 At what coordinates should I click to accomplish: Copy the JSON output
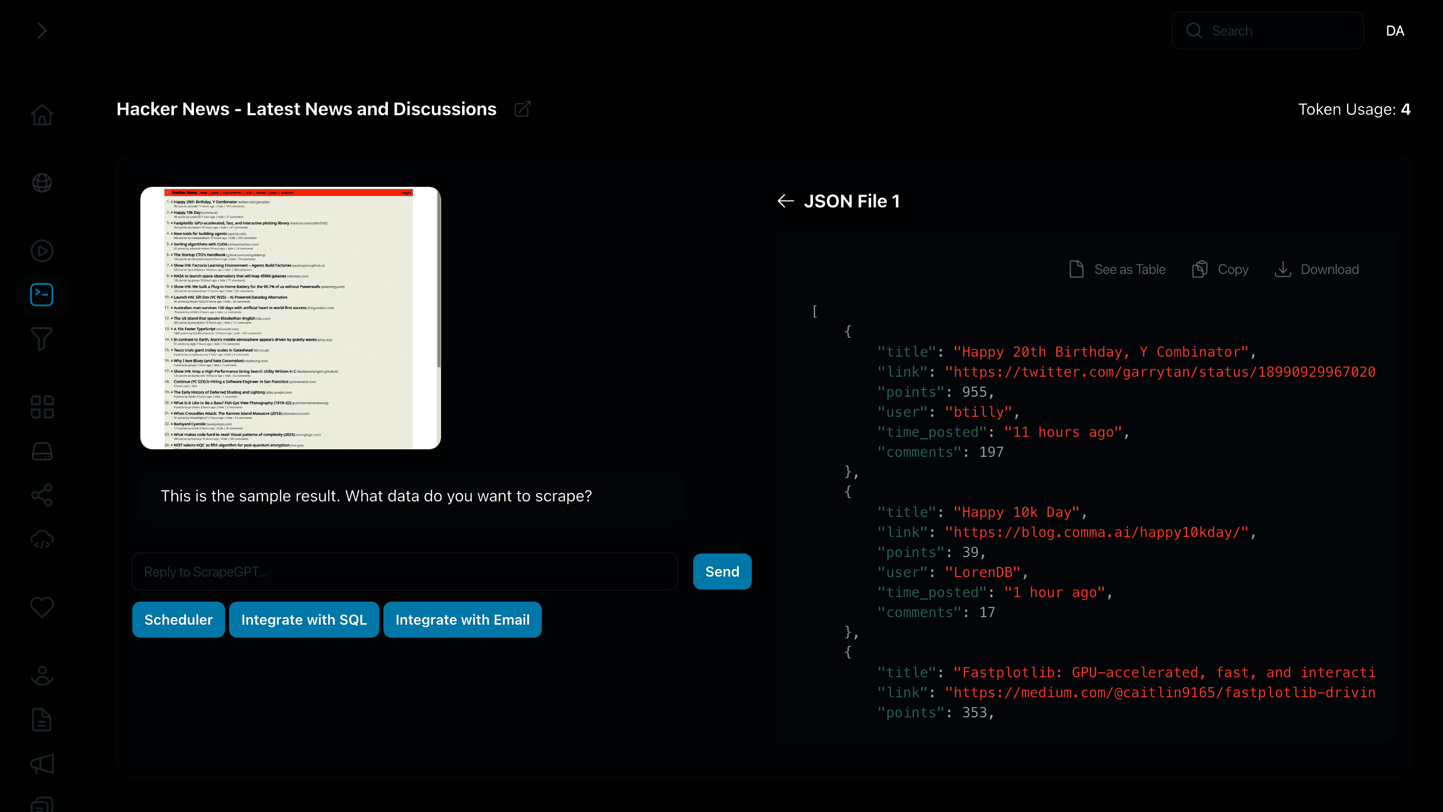point(1220,269)
